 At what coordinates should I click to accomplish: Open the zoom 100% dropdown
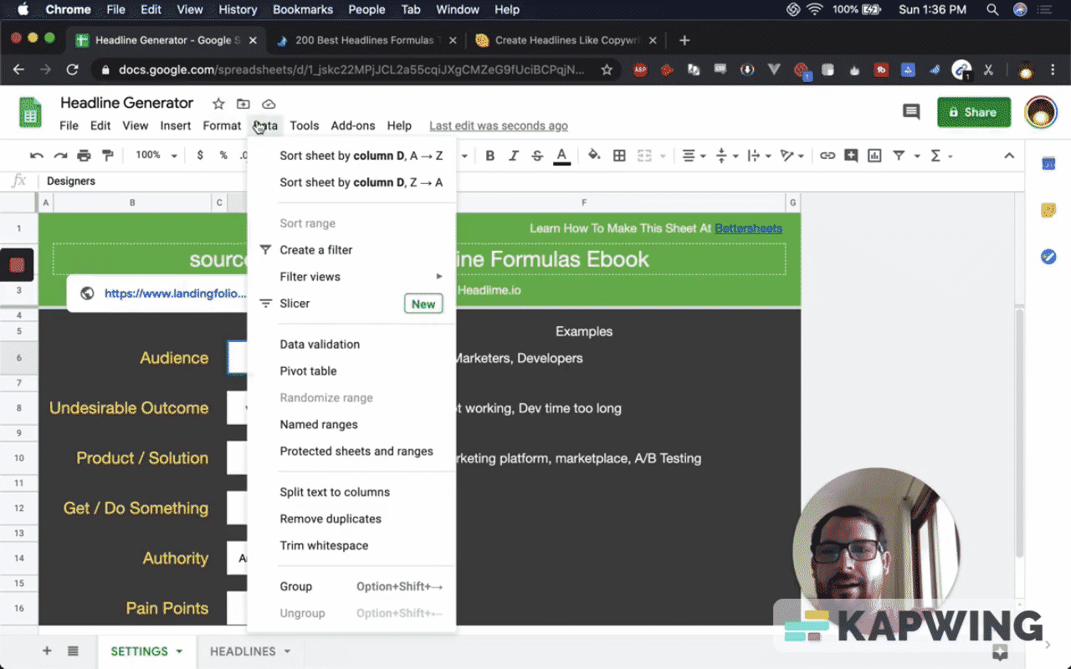click(156, 156)
